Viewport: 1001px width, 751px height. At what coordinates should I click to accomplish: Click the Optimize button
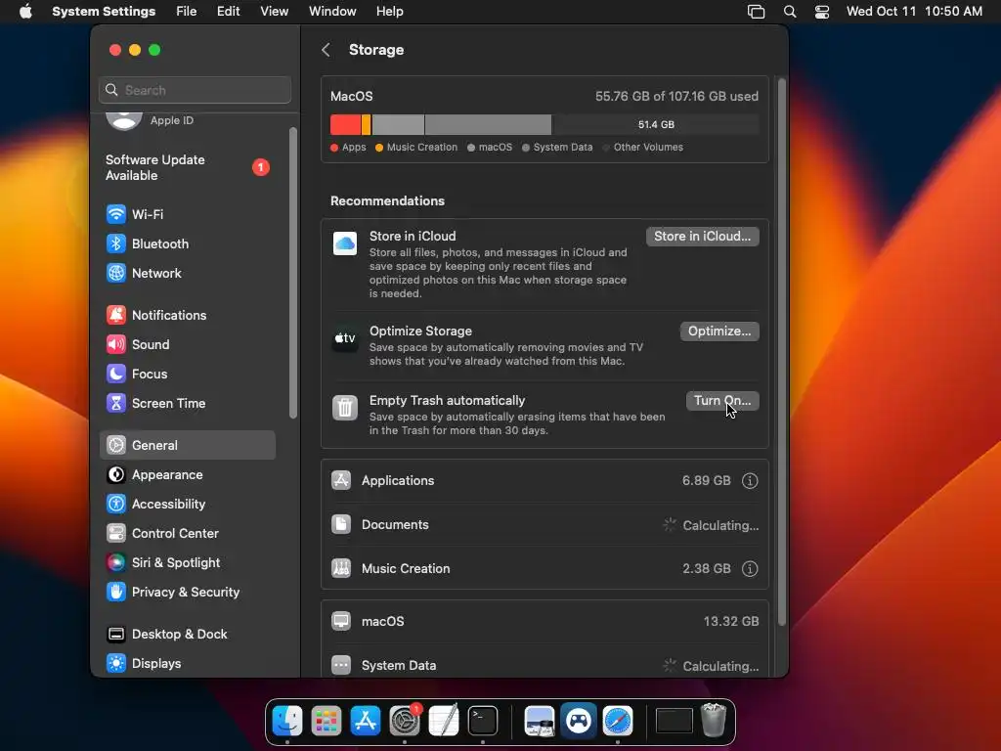pyautogui.click(x=719, y=331)
